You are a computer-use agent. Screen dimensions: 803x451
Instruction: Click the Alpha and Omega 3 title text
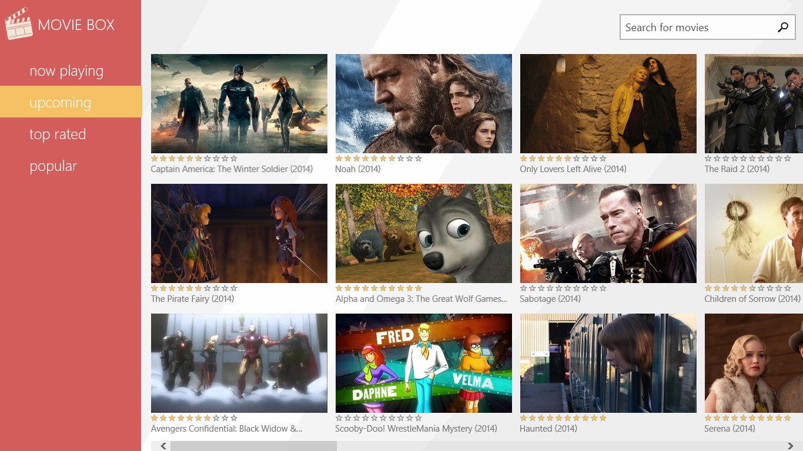(x=421, y=299)
